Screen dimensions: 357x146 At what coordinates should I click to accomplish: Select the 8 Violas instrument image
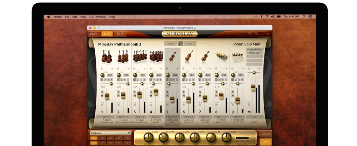[140, 56]
